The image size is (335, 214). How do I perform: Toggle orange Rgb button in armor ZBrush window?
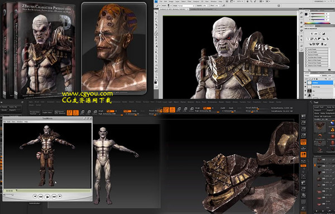(207, 108)
